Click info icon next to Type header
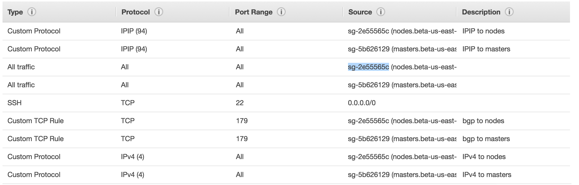The width and height of the screenshot is (579, 185). (31, 12)
